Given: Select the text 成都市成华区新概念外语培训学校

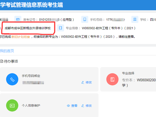Looking at the screenshot, I should pos(28,28).
